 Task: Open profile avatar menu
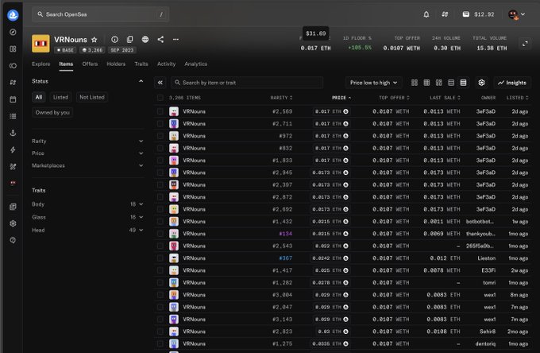click(517, 14)
